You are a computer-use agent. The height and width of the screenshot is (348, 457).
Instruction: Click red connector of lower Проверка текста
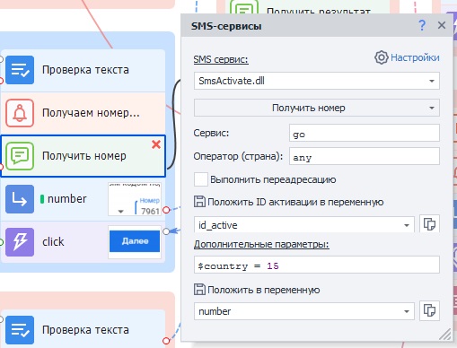pyautogui.click(x=166, y=341)
